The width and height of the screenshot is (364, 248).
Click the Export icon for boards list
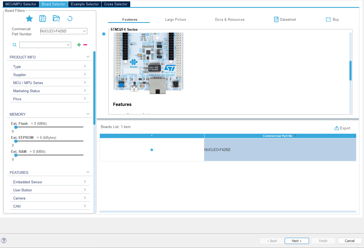click(336, 128)
